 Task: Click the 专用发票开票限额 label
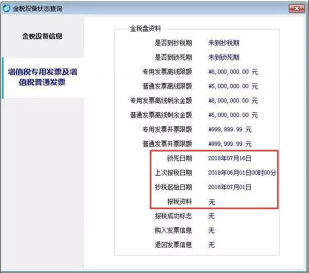click(167, 129)
